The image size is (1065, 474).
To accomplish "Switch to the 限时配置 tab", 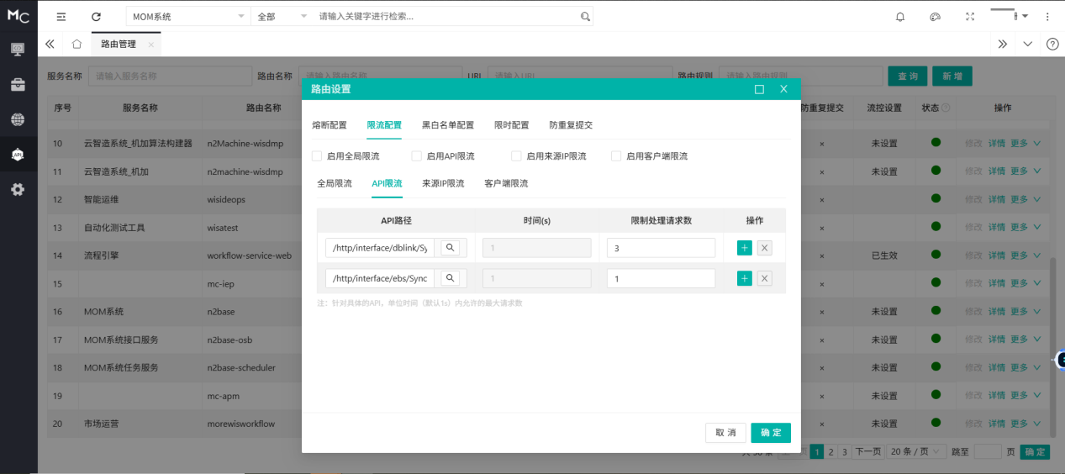I will tap(512, 125).
